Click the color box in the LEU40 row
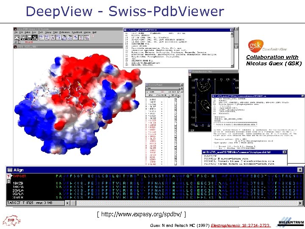The width and height of the screenshot is (305, 229). pyautogui.click(x=176, y=159)
